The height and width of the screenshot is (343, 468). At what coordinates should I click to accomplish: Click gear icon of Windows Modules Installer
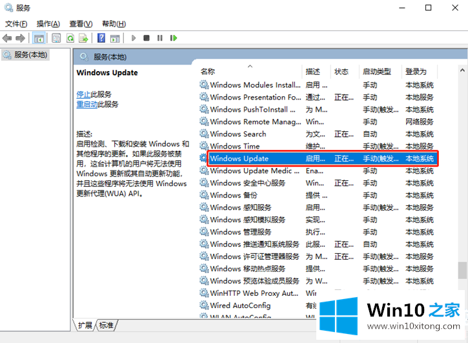click(204, 85)
